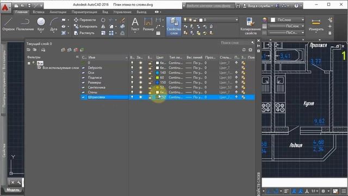Expand Вход в службы dropdown
The width and height of the screenshot is (348, 196).
272,6
